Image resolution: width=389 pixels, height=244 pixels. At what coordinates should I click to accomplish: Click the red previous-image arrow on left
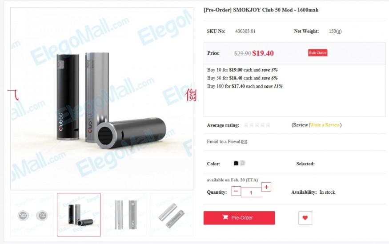(x=13, y=95)
